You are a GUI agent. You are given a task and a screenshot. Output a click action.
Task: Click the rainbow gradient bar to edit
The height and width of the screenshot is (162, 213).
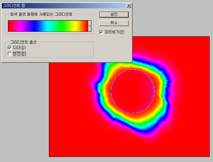48,26
